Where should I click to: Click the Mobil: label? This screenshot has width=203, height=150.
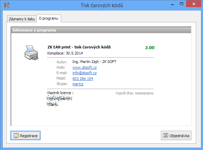pos(61,78)
